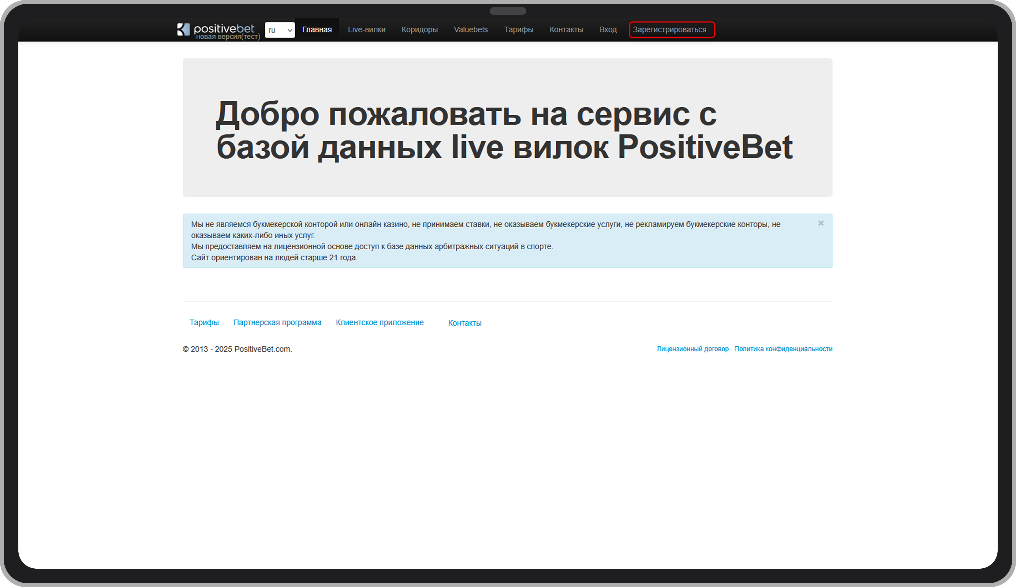Select Тарифы in the top menu
The width and height of the screenshot is (1016, 587).
click(519, 29)
